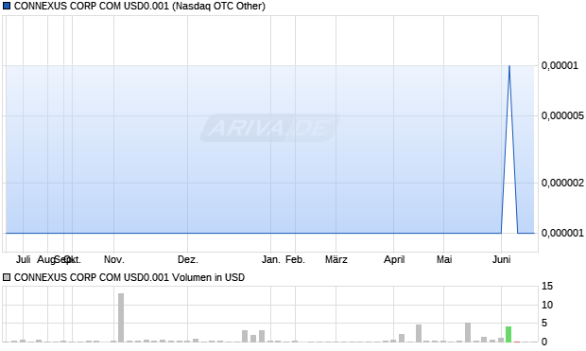Click the price label 0,00001
Screen dimensions: 586x351
point(560,65)
